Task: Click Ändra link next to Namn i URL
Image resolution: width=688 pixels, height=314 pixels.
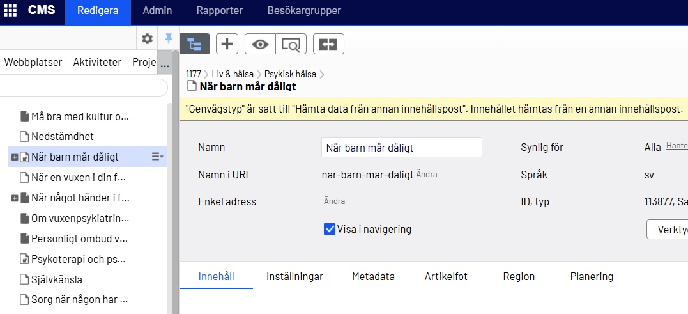Action: 427,174
